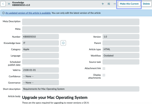Click the Parent field

point(121,43)
